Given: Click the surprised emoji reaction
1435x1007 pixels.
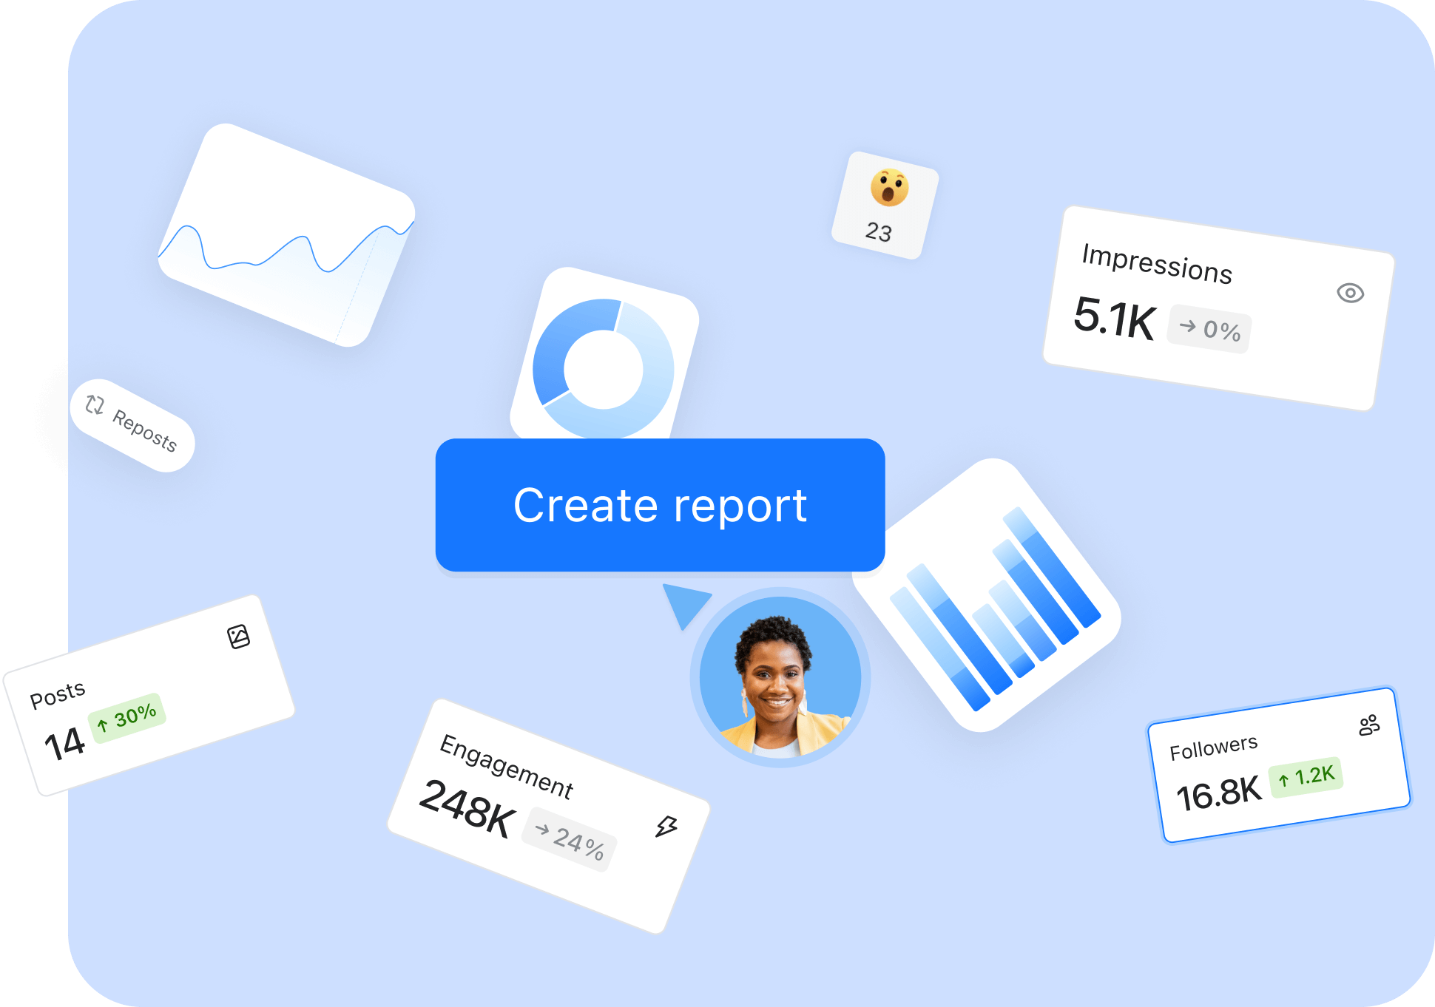Looking at the screenshot, I should tap(888, 188).
